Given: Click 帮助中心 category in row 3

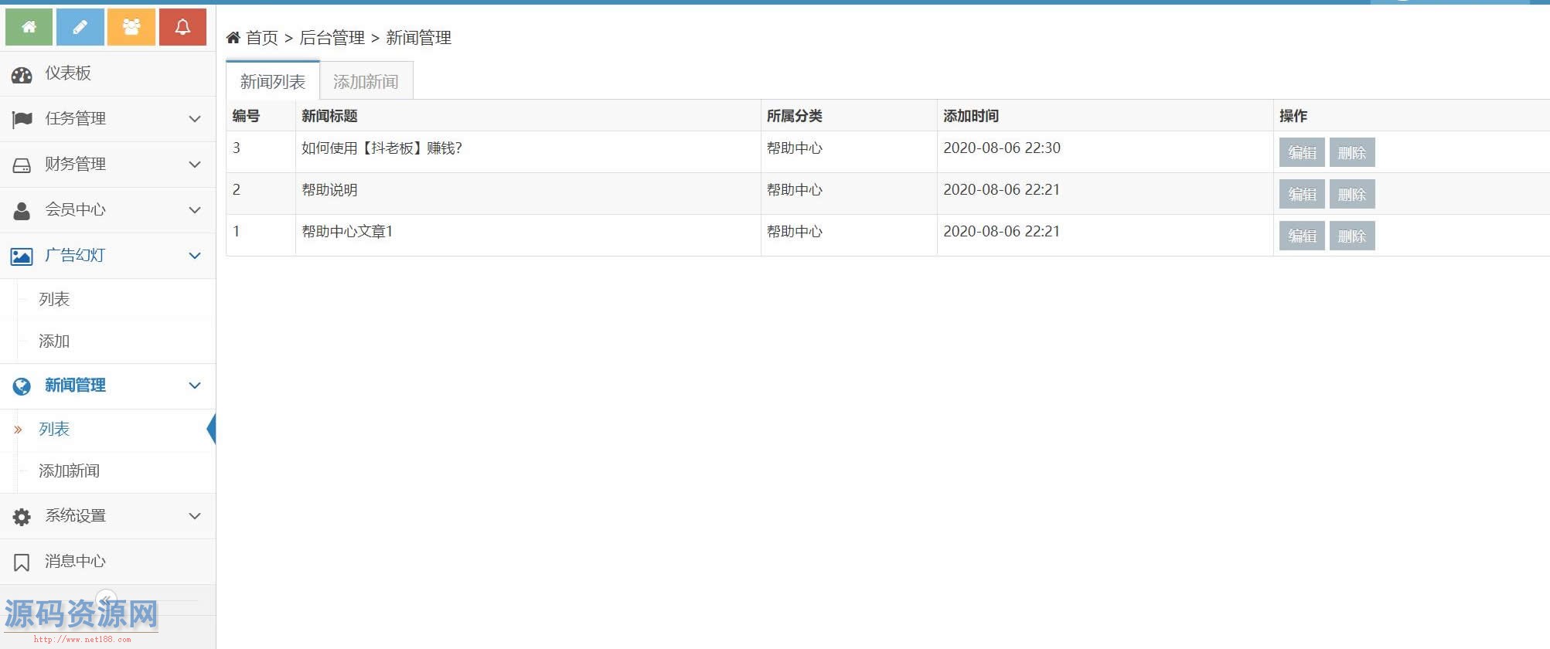Looking at the screenshot, I should click(794, 148).
